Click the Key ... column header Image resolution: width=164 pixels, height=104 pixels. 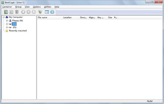click(x=100, y=18)
